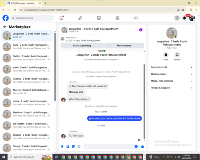Open Yarays's 2 beds 1 bath conversation
This screenshot has height=160, width=200.
pyautogui.click(x=27, y=148)
